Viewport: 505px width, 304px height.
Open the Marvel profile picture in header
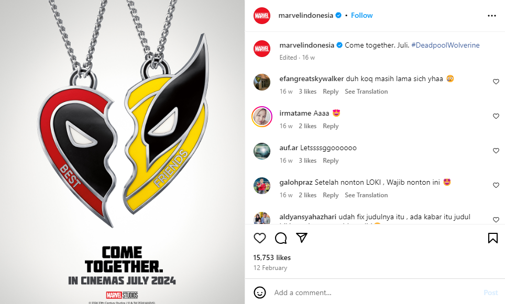[x=262, y=16]
